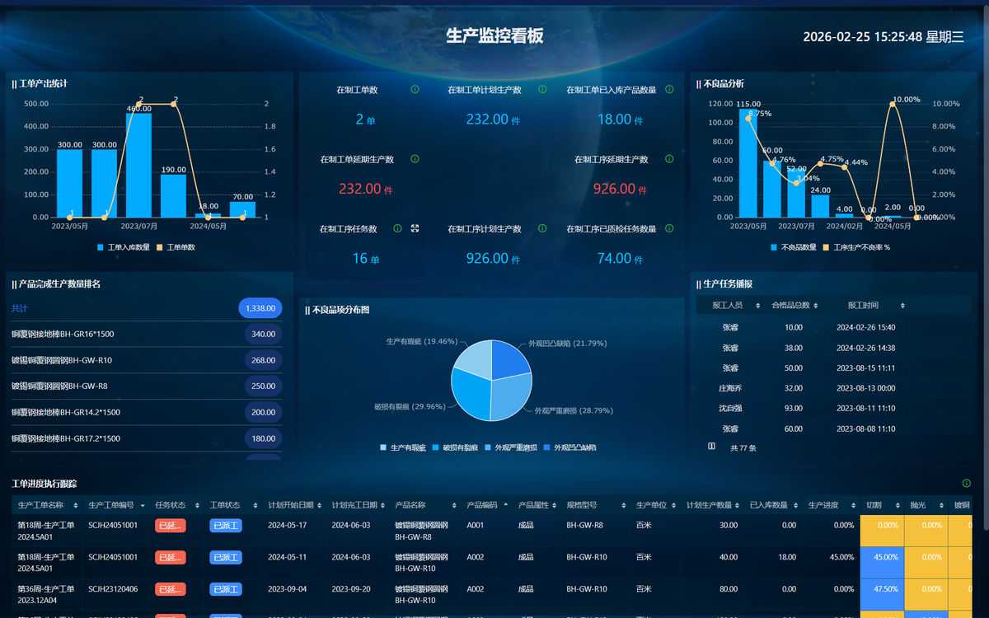
Task: Open 规格型号 column sort arrows
Action: tap(625, 505)
